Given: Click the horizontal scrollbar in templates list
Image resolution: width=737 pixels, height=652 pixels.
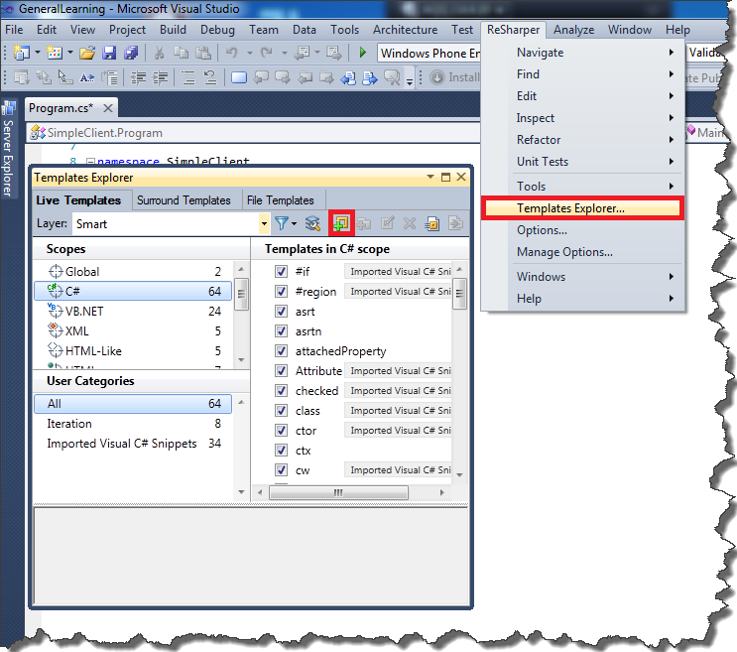Looking at the screenshot, I should click(x=338, y=492).
